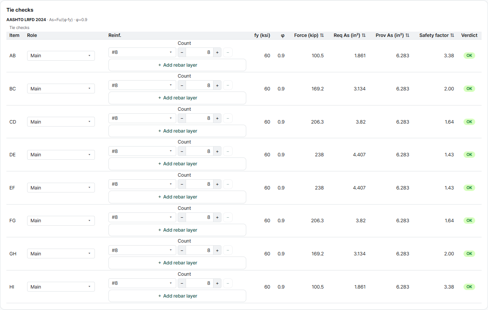
Task: Click safety factor 3.38 in row AB
Action: 449,56
